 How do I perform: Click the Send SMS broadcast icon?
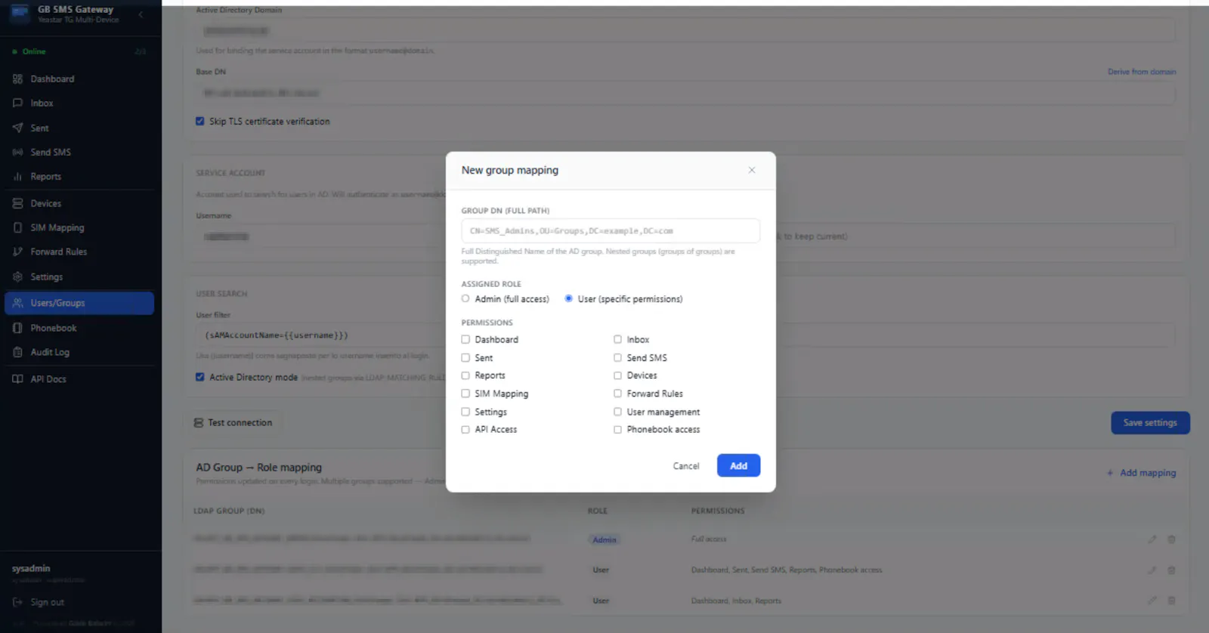coord(17,152)
